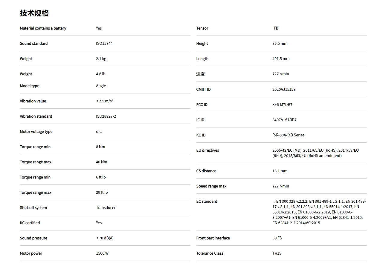The image size is (383, 263).
Task: Select the FCC ID value XF6-M7DB7
Action: pos(282,105)
